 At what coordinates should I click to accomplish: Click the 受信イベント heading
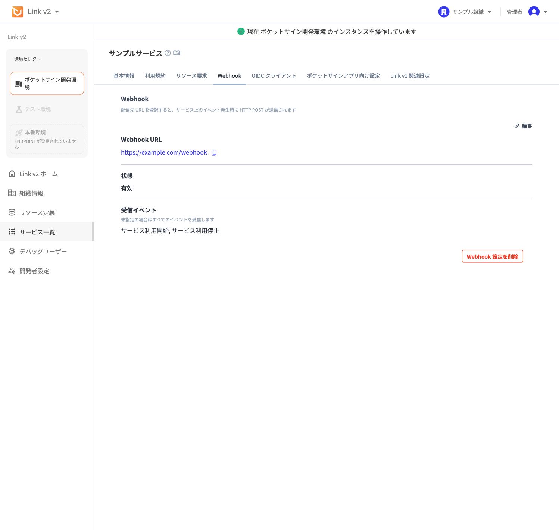pyautogui.click(x=138, y=210)
